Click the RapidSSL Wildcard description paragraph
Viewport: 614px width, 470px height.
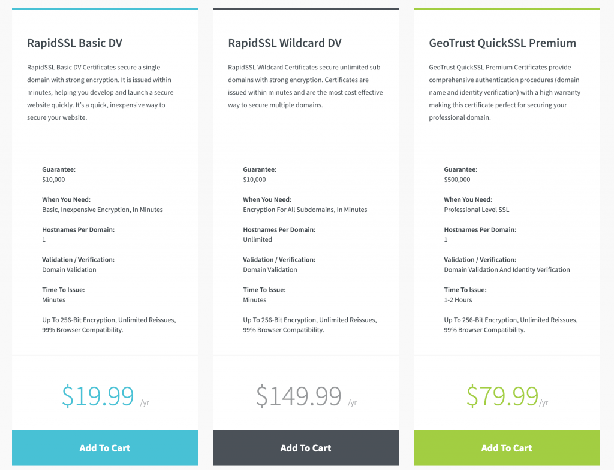pyautogui.click(x=305, y=86)
